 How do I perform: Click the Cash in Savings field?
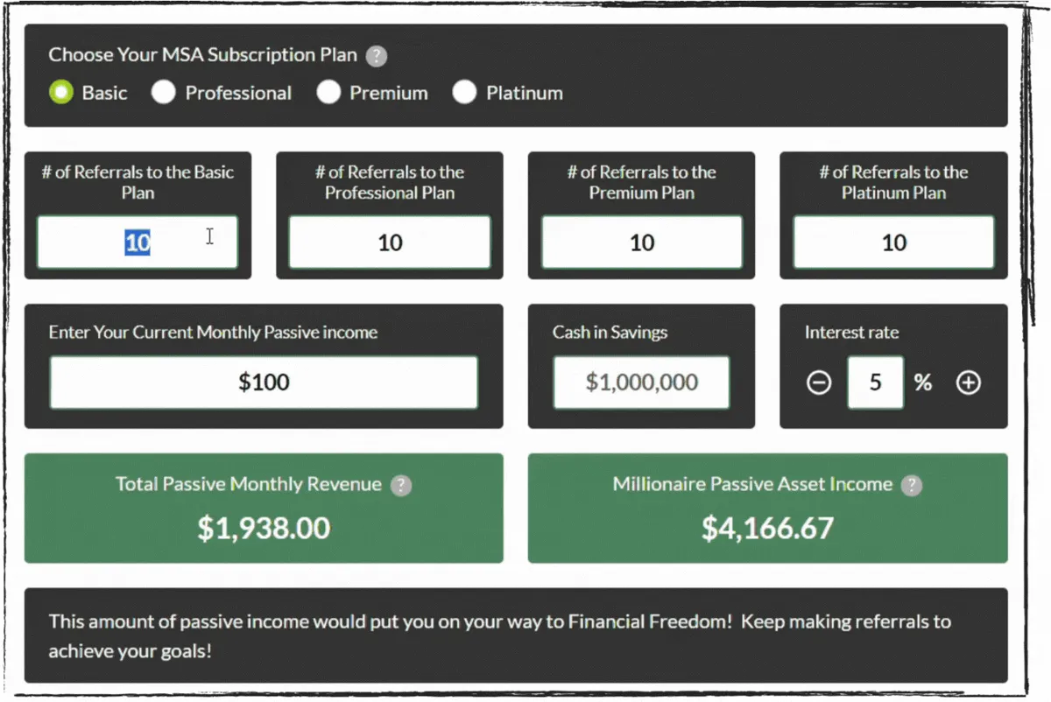click(x=641, y=383)
